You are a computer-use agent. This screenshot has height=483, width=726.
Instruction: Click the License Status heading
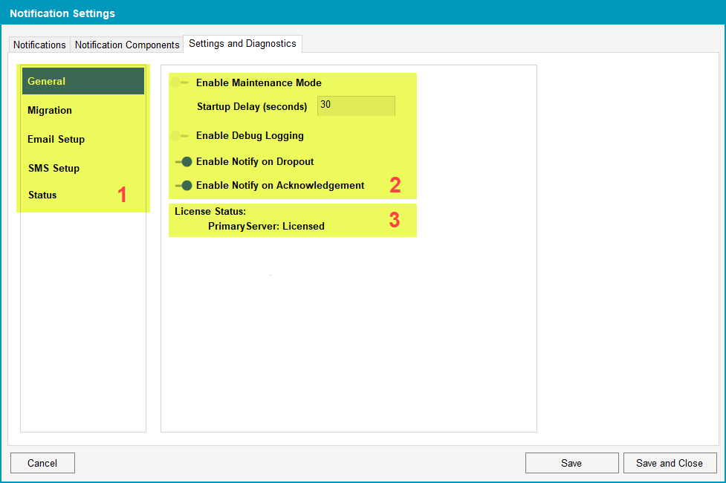(210, 212)
